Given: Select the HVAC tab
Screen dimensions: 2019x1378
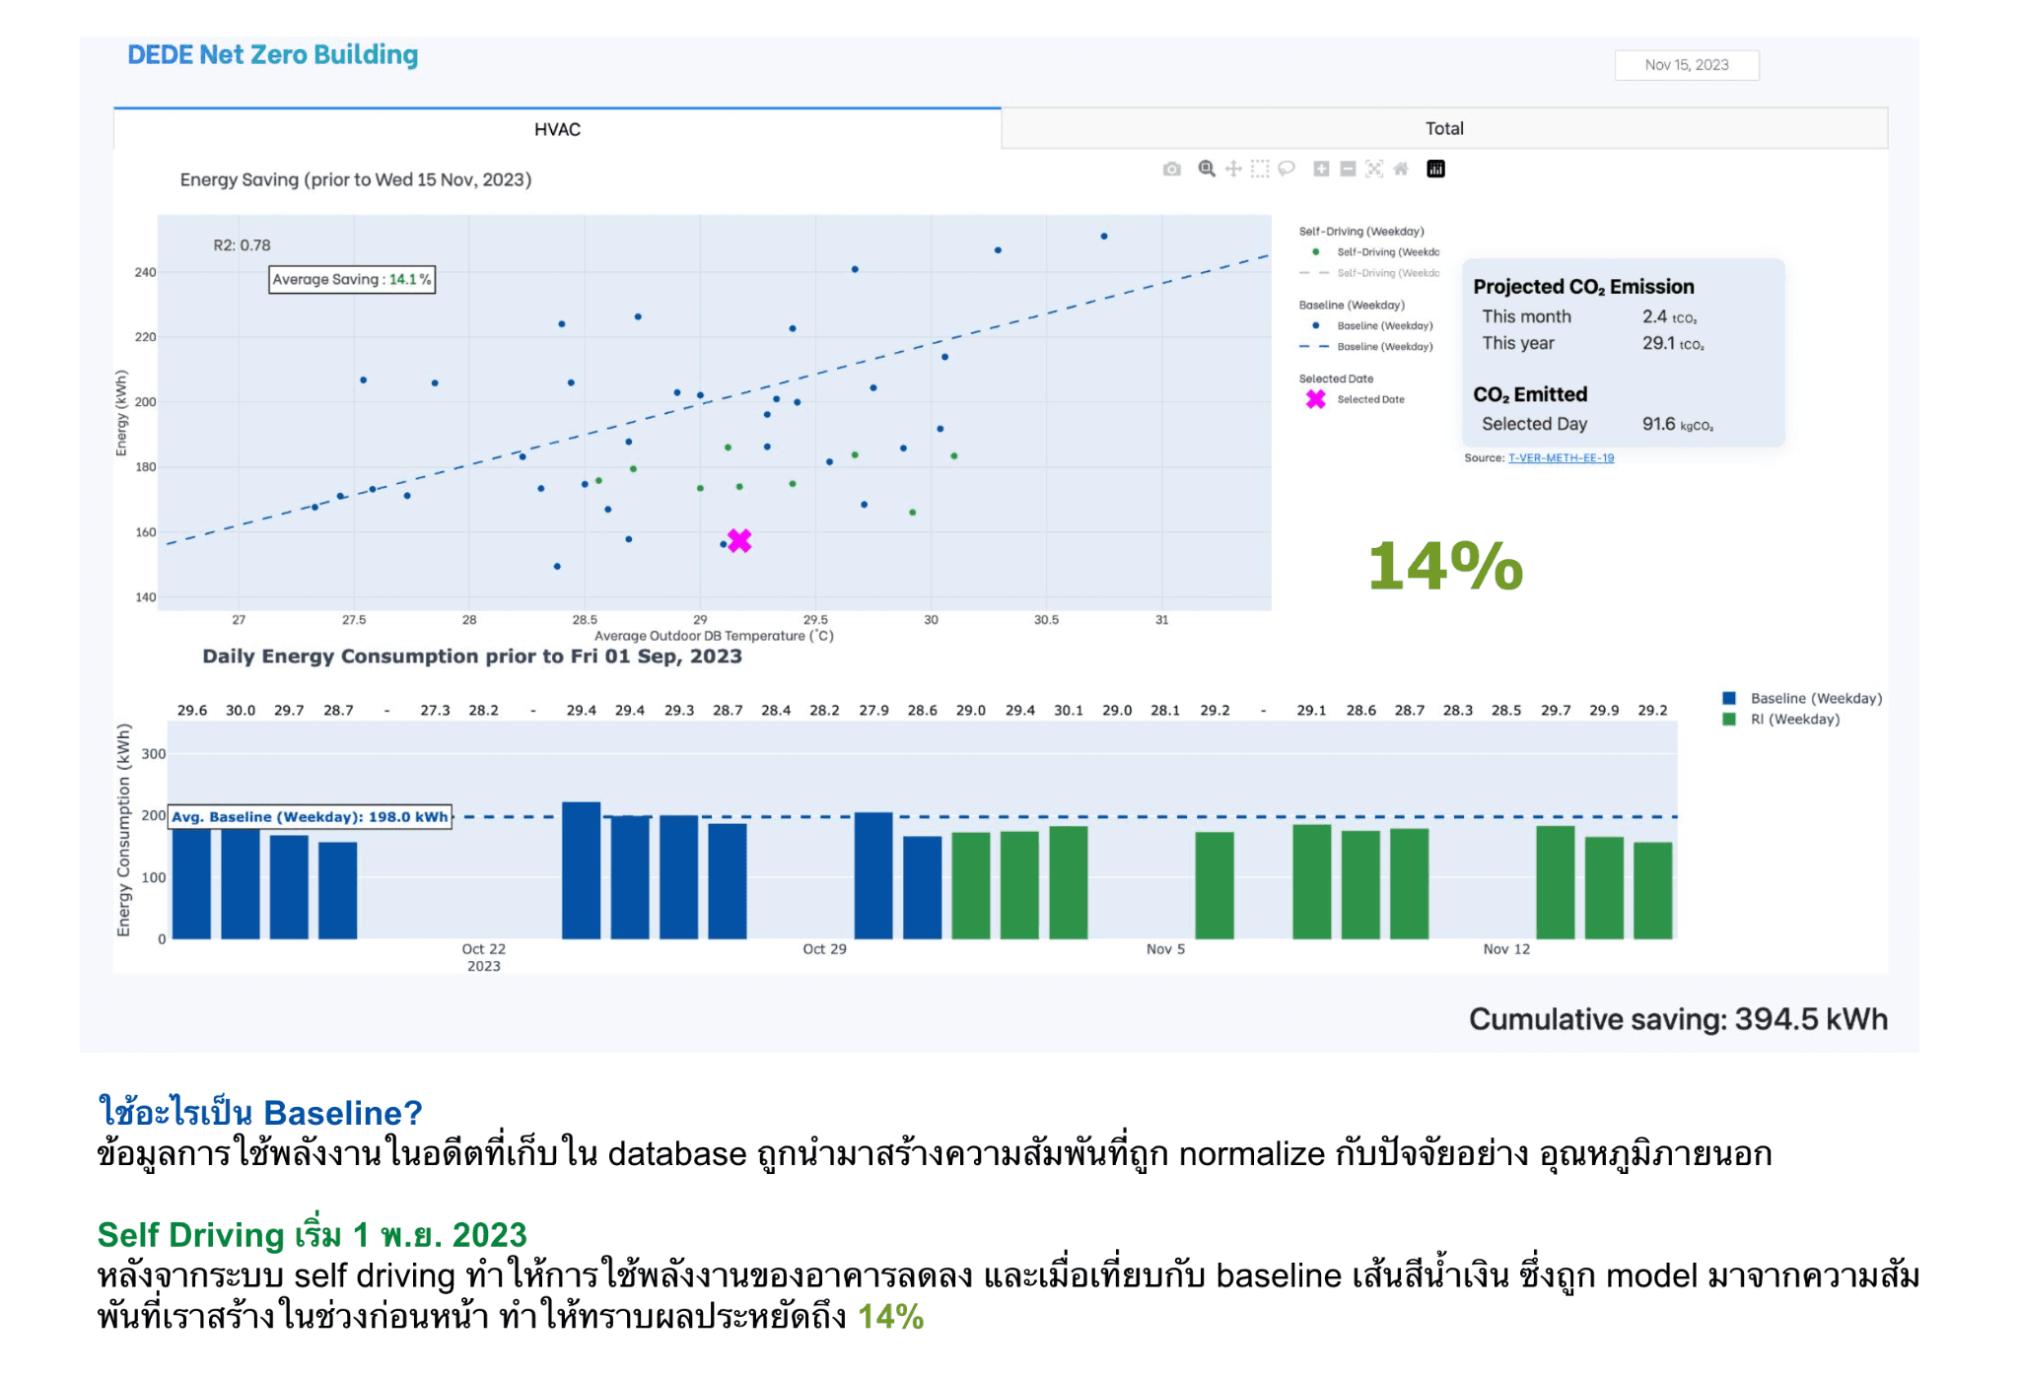Looking at the screenshot, I should click(557, 129).
